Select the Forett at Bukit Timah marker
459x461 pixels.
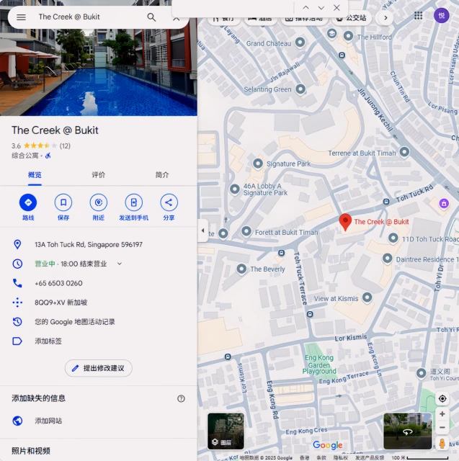[246, 231]
